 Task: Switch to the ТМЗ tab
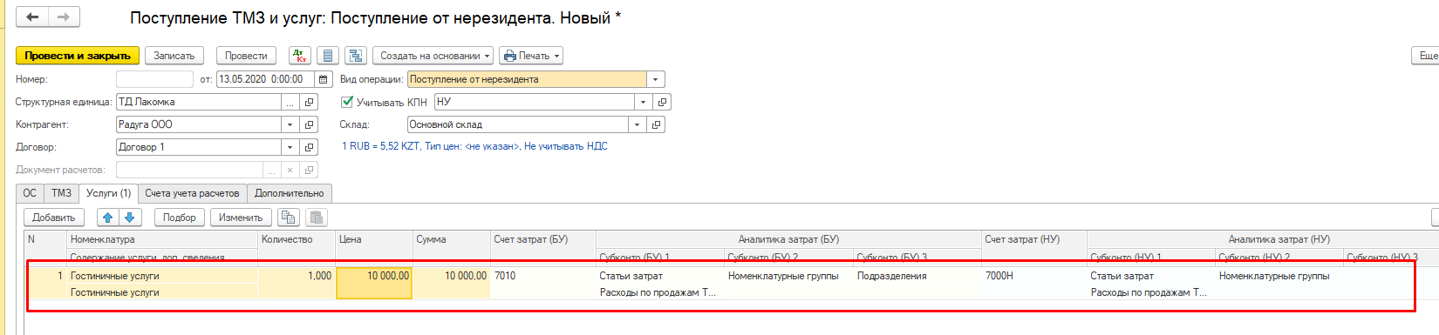click(x=61, y=193)
